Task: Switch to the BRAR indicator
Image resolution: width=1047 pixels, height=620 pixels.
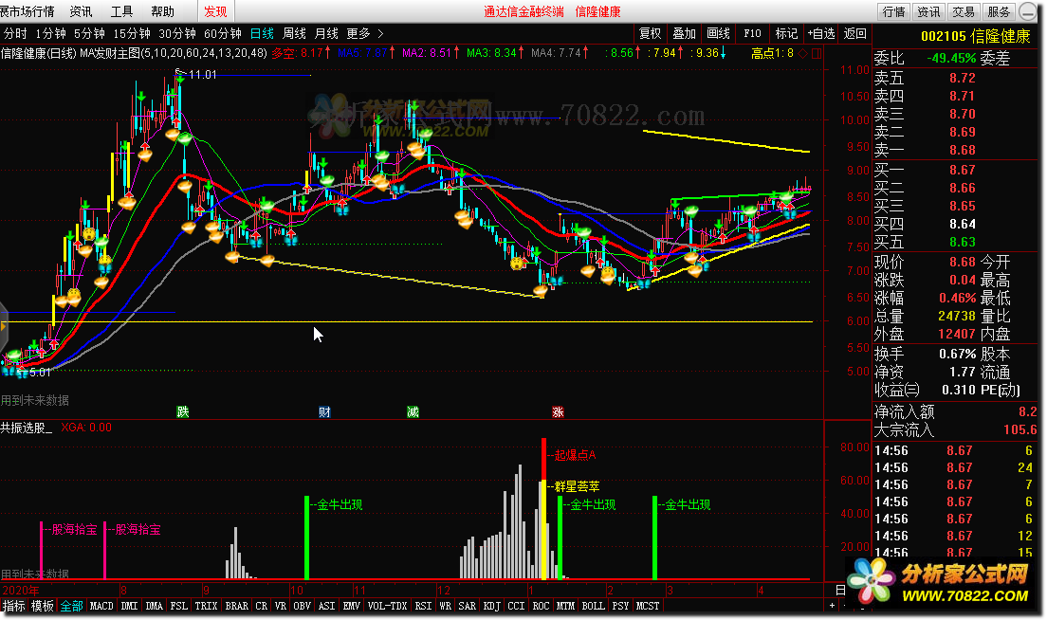Action: [236, 606]
